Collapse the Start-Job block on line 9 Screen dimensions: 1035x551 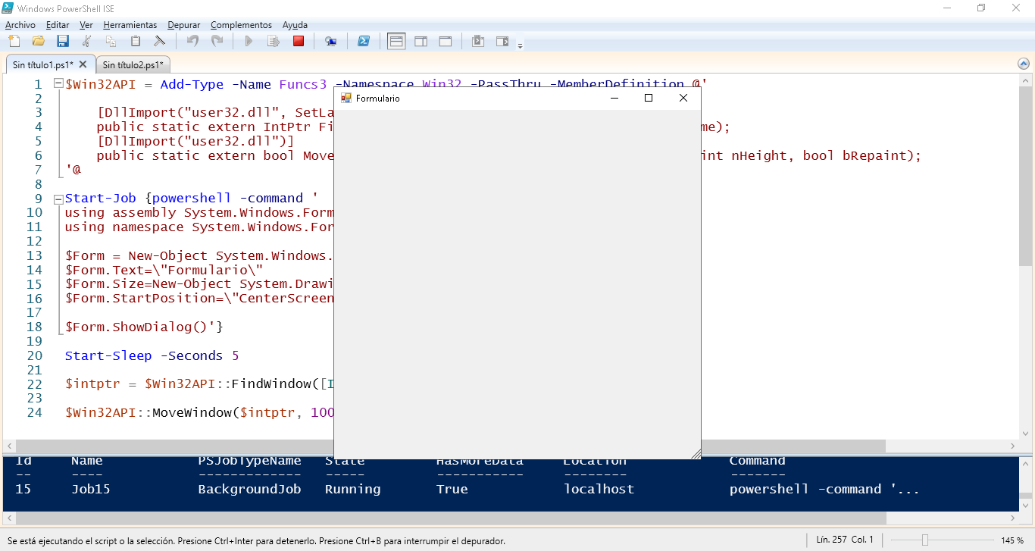58,199
